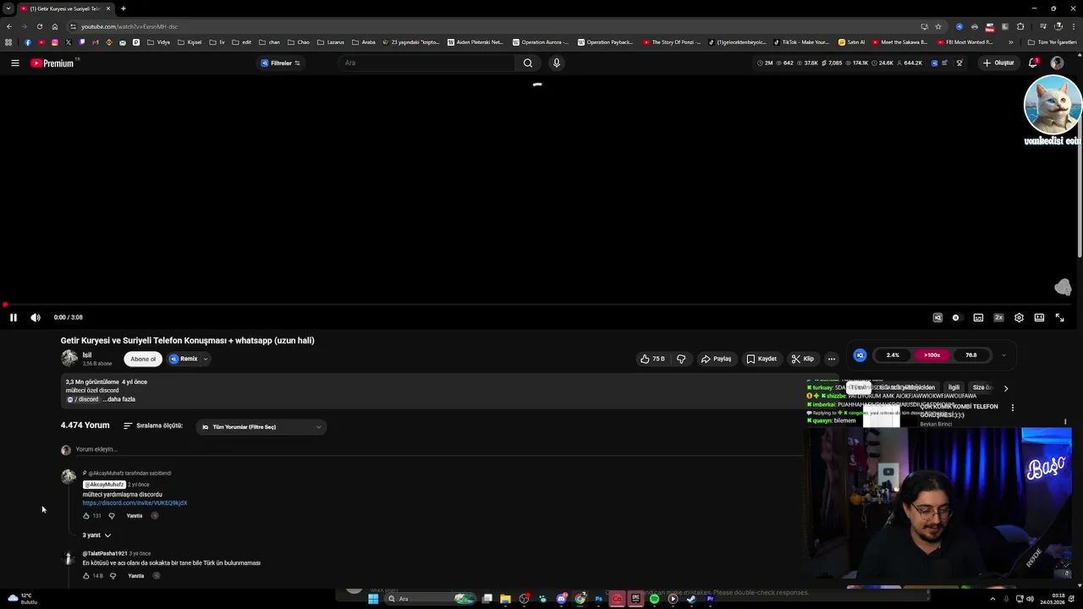Open the Filtreler filter button
This screenshot has height=609, width=1083.
280,63
